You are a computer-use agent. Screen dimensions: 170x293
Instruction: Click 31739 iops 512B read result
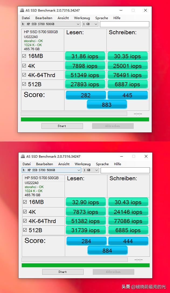point(86,230)
